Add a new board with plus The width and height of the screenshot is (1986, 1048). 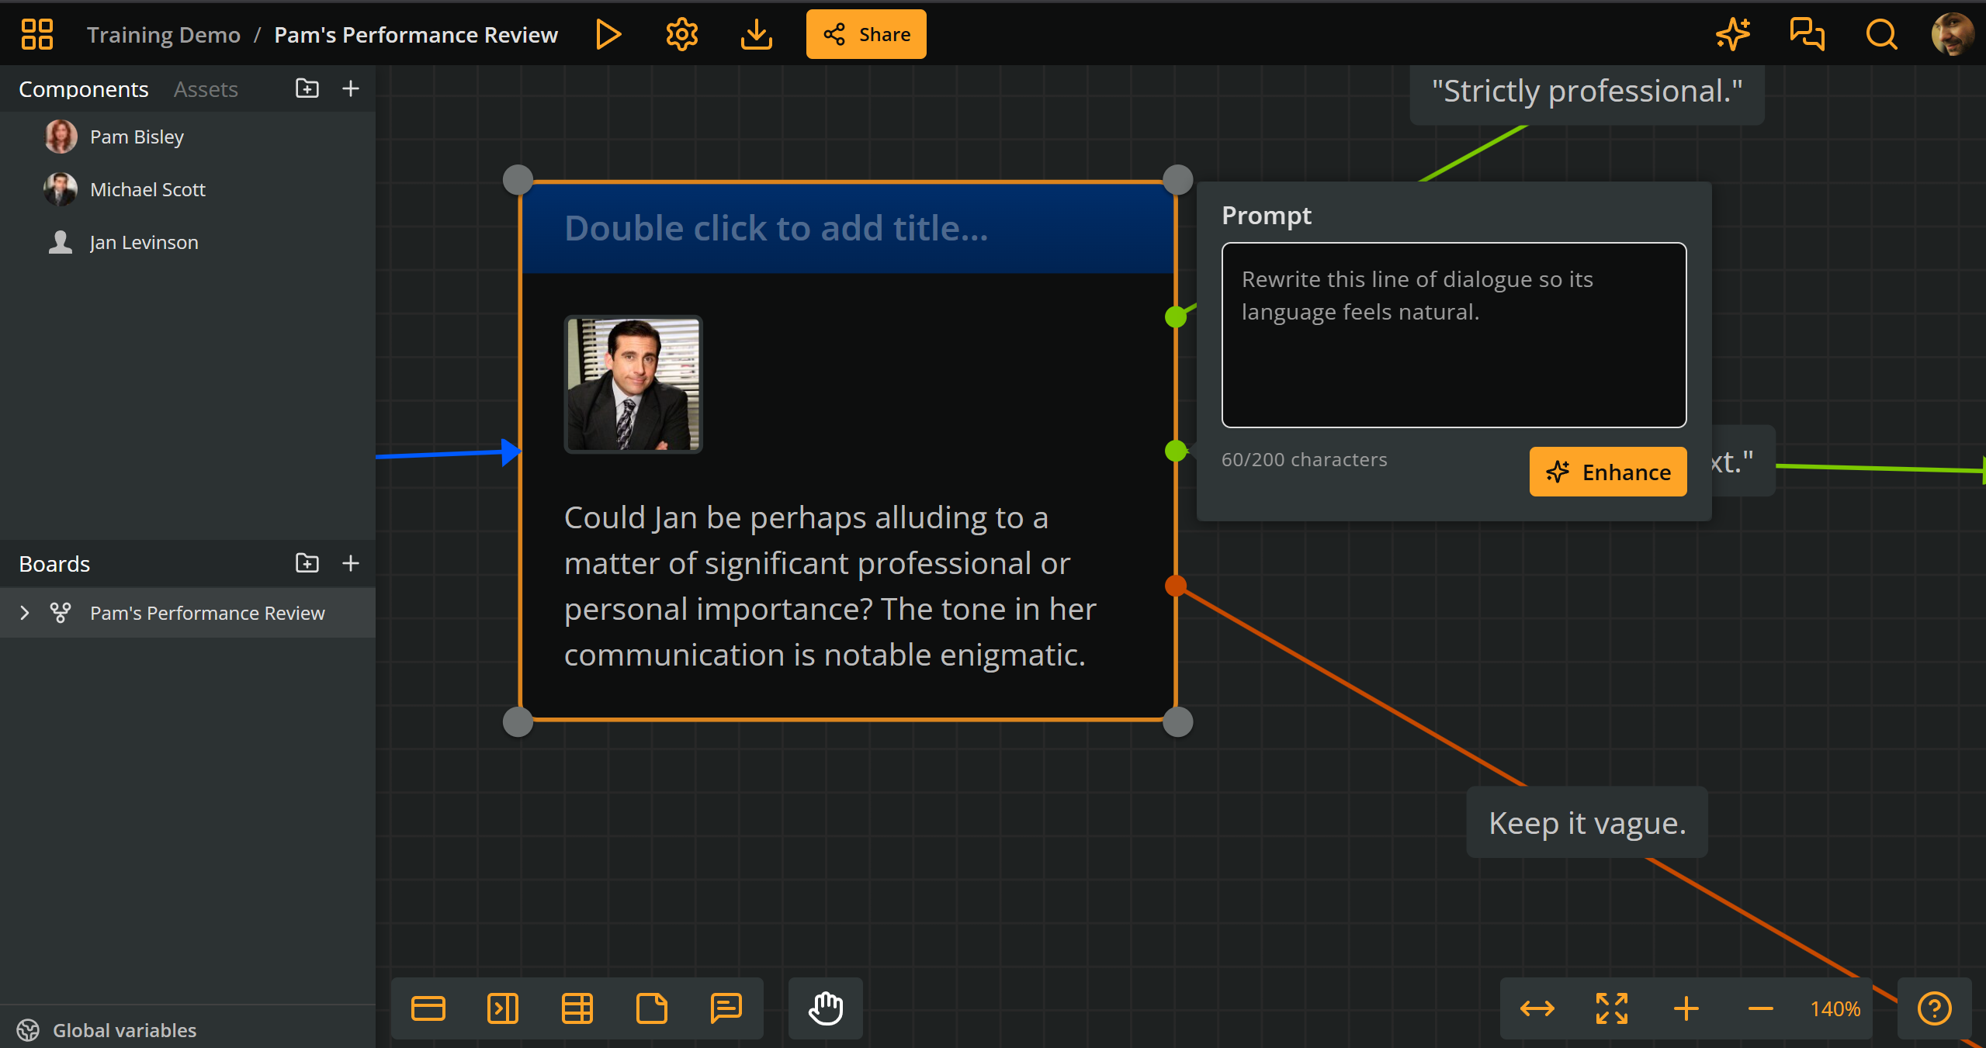(351, 563)
